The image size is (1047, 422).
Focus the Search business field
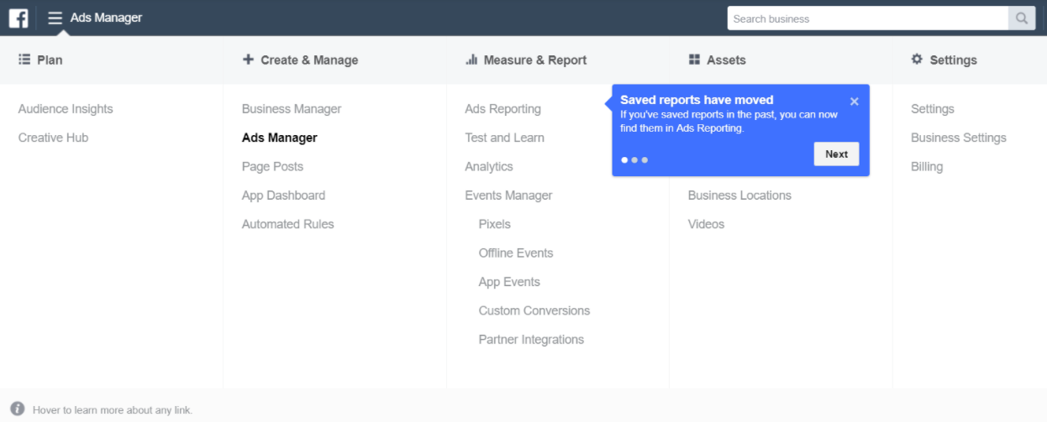868,18
